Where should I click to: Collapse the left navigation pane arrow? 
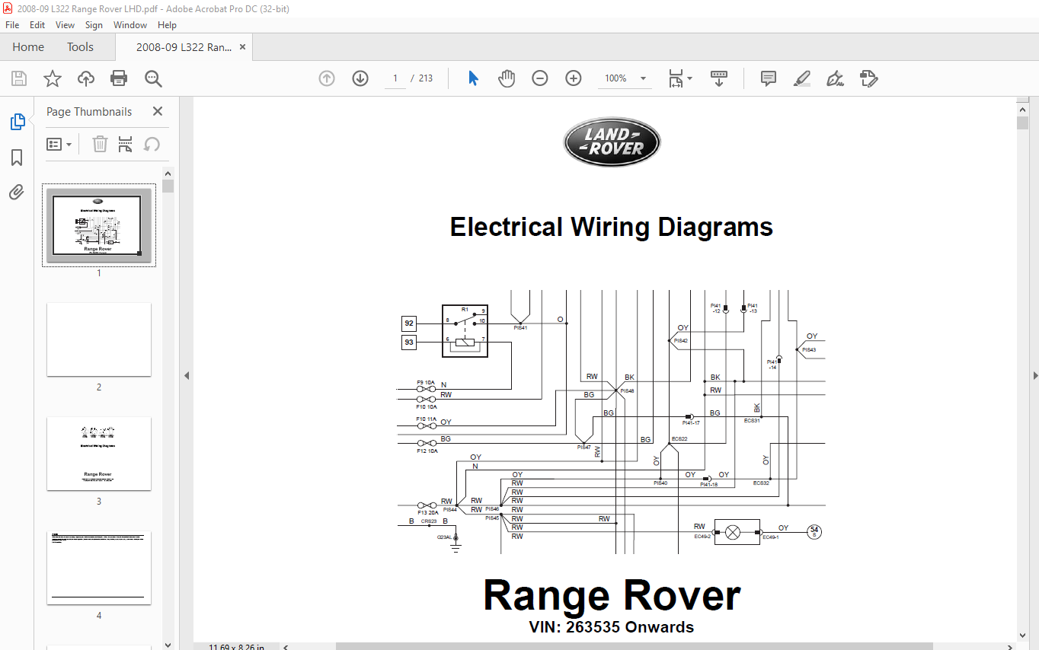pyautogui.click(x=187, y=375)
